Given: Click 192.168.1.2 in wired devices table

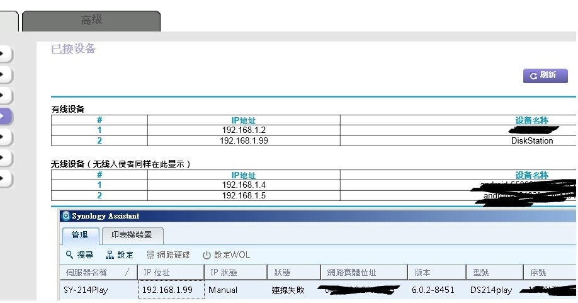Looking at the screenshot, I should pyautogui.click(x=244, y=130).
